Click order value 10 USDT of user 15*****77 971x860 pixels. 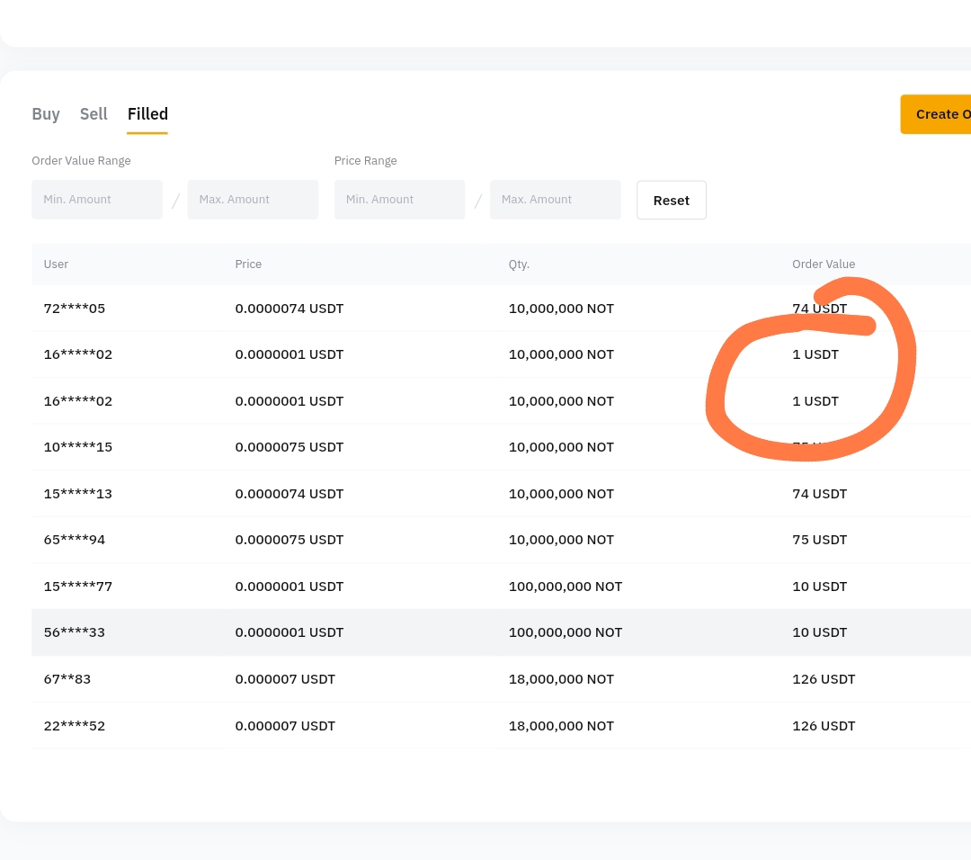[x=819, y=587]
